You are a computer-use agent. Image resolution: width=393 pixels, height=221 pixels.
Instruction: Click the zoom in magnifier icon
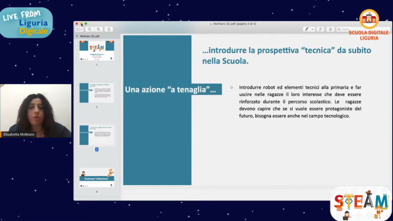click(x=99, y=29)
